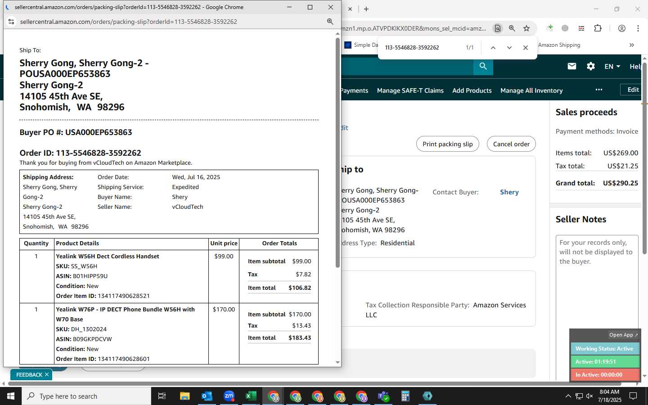The width and height of the screenshot is (648, 405).
Task: Go to previous find result arrow
Action: coord(493,48)
